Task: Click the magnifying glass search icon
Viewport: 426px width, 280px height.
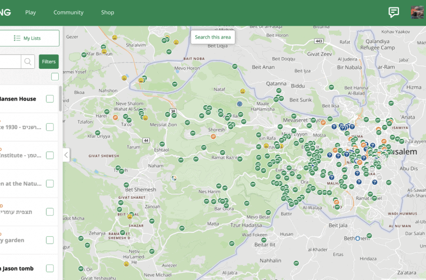Action: (x=28, y=62)
